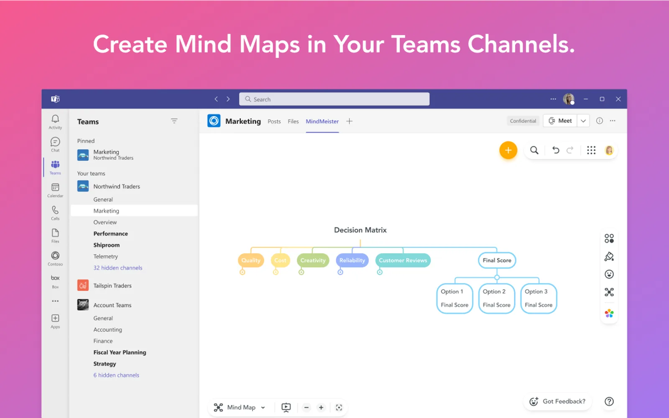Viewport: 669px width, 418px height.
Task: Click the mind map search magnifier
Action: [534, 150]
